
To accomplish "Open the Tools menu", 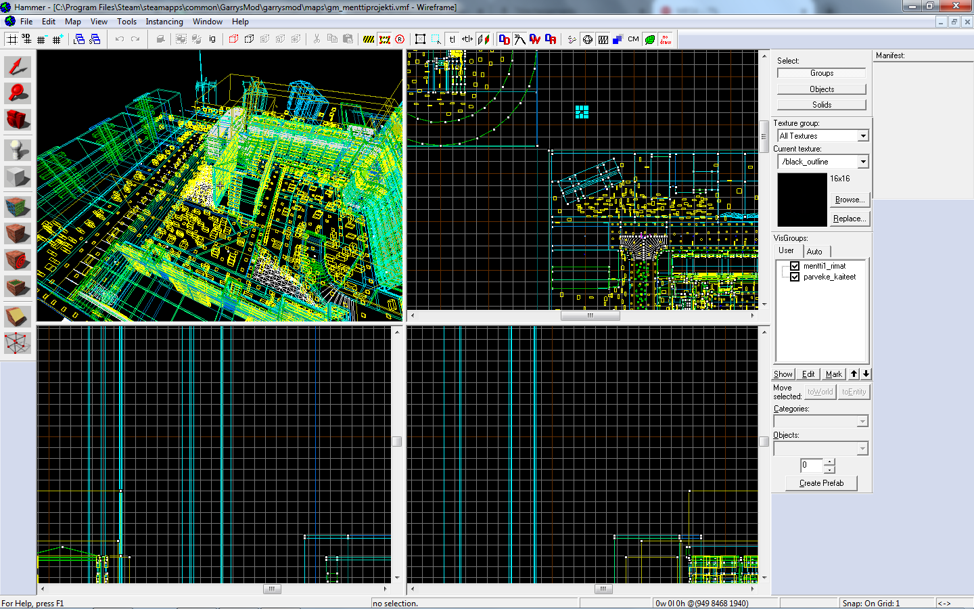I will click(x=126, y=22).
